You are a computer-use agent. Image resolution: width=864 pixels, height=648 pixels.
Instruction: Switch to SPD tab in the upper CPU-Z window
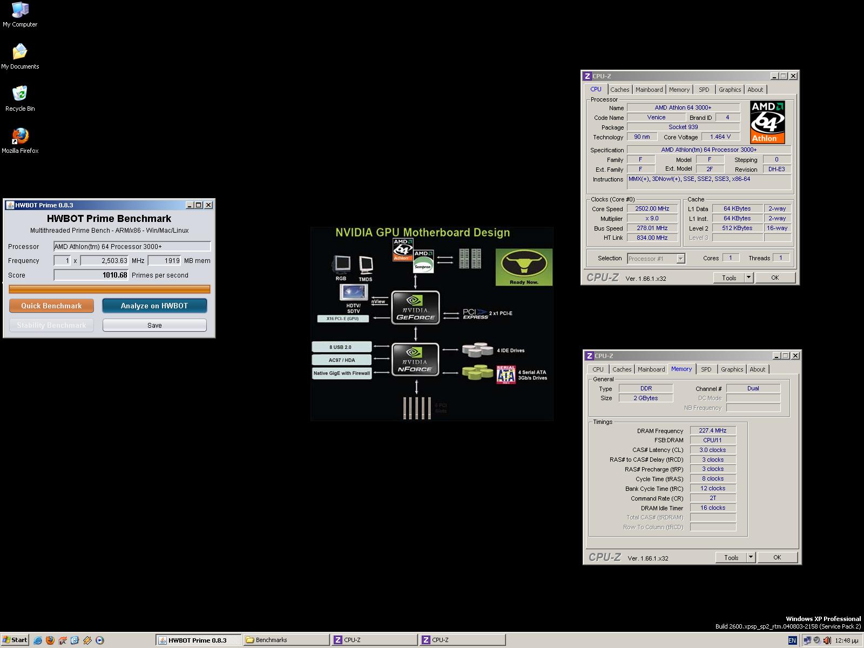tap(704, 90)
